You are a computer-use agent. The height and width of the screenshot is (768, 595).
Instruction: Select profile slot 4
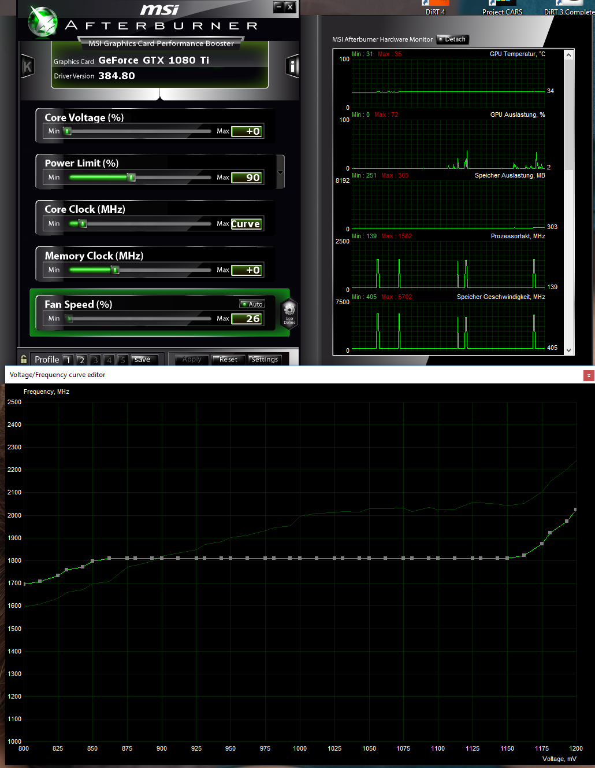109,360
